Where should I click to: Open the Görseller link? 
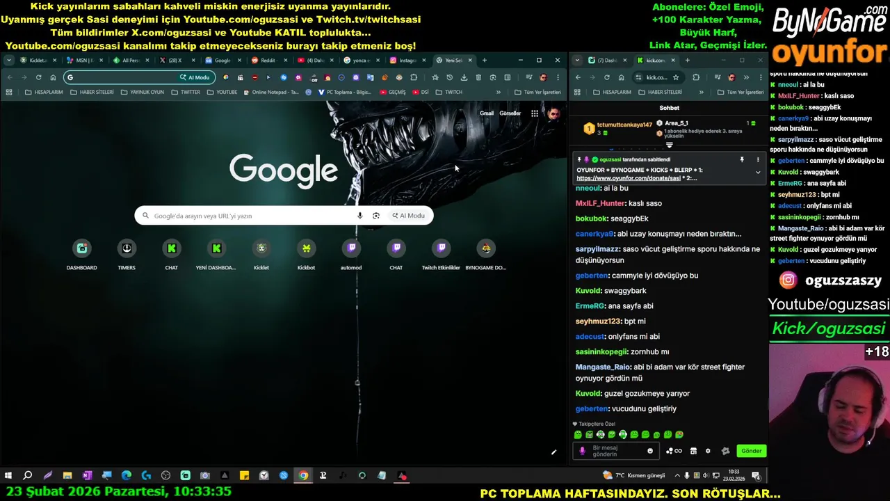tap(510, 113)
